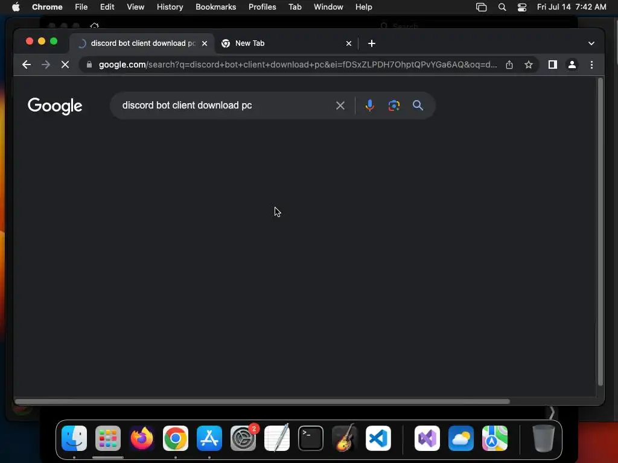The image size is (618, 463).
Task: Open Spotlight search in the menu bar
Action: click(502, 7)
